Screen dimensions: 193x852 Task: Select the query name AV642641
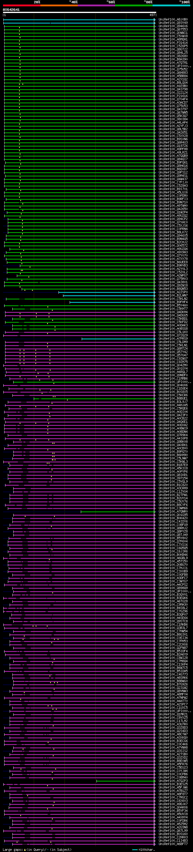tap(11, 10)
